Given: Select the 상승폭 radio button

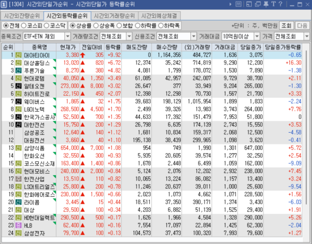Looking at the screenshot, I should (96, 25).
